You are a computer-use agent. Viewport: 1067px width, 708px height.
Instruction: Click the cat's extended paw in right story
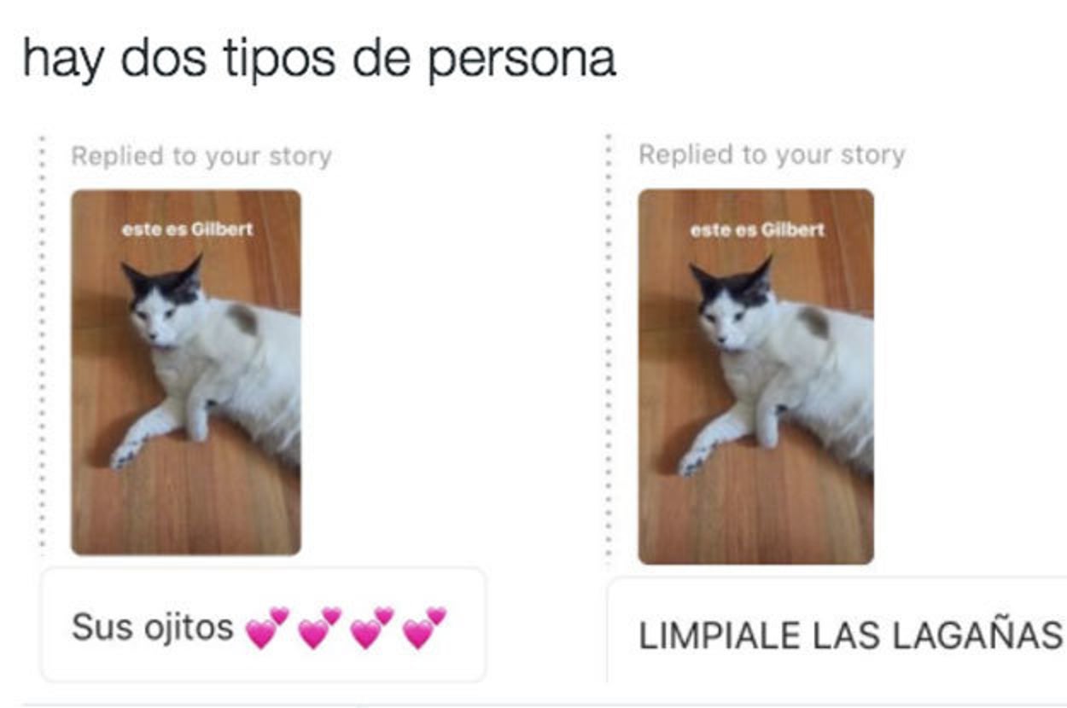tap(697, 461)
